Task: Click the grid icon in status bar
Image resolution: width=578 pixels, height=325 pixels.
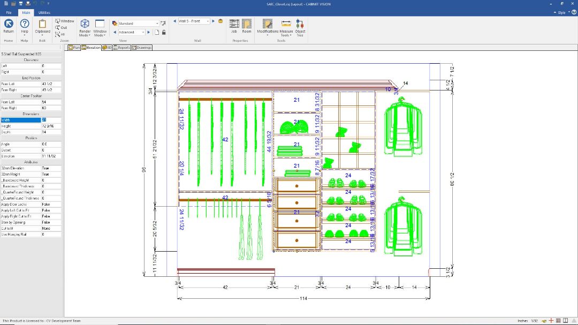Action: pos(558,321)
